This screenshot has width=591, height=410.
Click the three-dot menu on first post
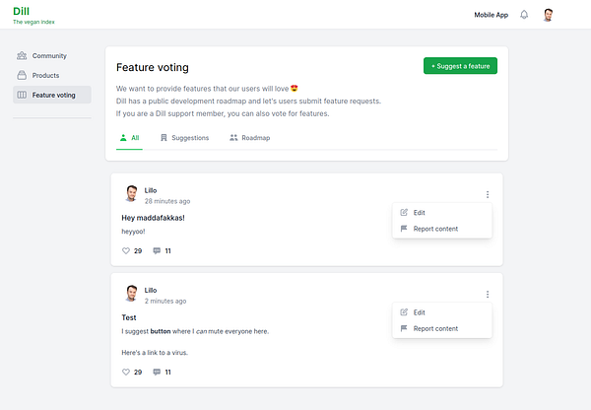[x=488, y=194]
